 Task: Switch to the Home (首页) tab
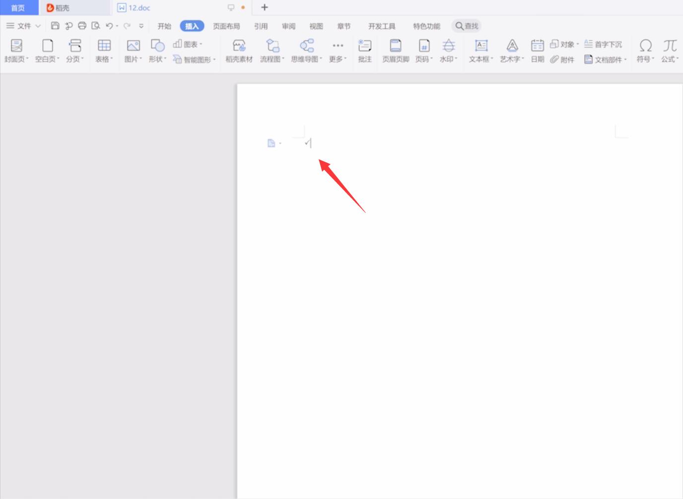(18, 8)
